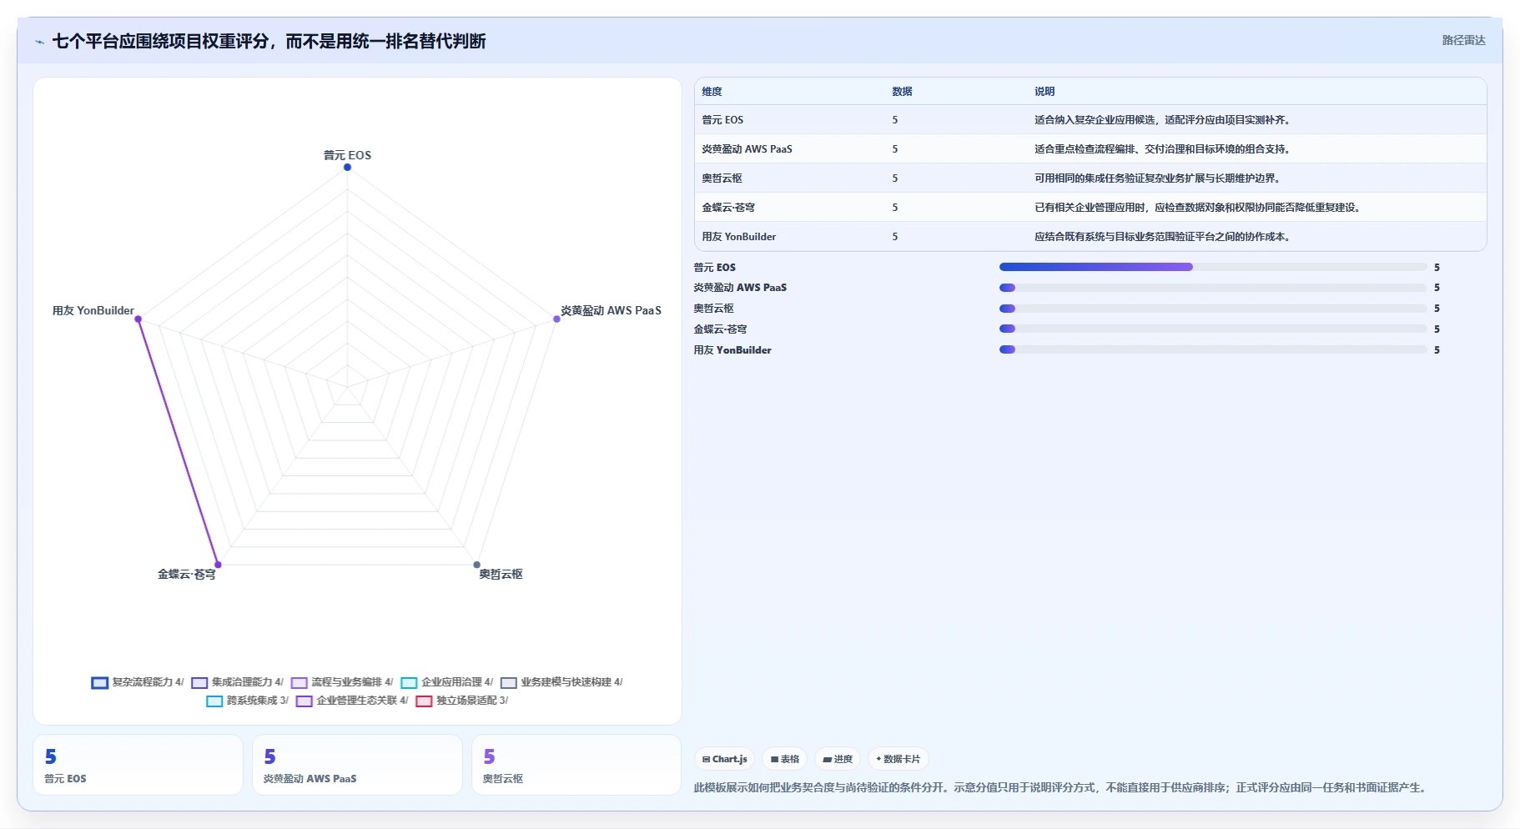Toggle the 集成治理能力 legend series
This screenshot has height=829, width=1520.
[238, 682]
